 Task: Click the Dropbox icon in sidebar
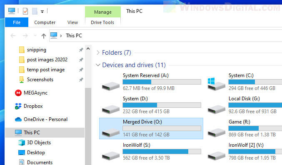coord(18,106)
